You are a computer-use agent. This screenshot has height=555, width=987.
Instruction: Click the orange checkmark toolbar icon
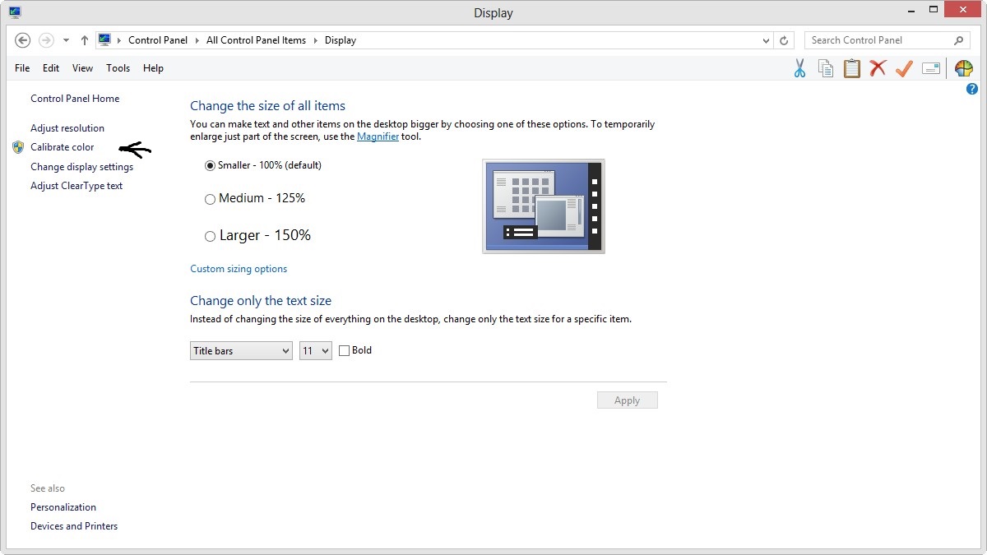[x=905, y=68]
